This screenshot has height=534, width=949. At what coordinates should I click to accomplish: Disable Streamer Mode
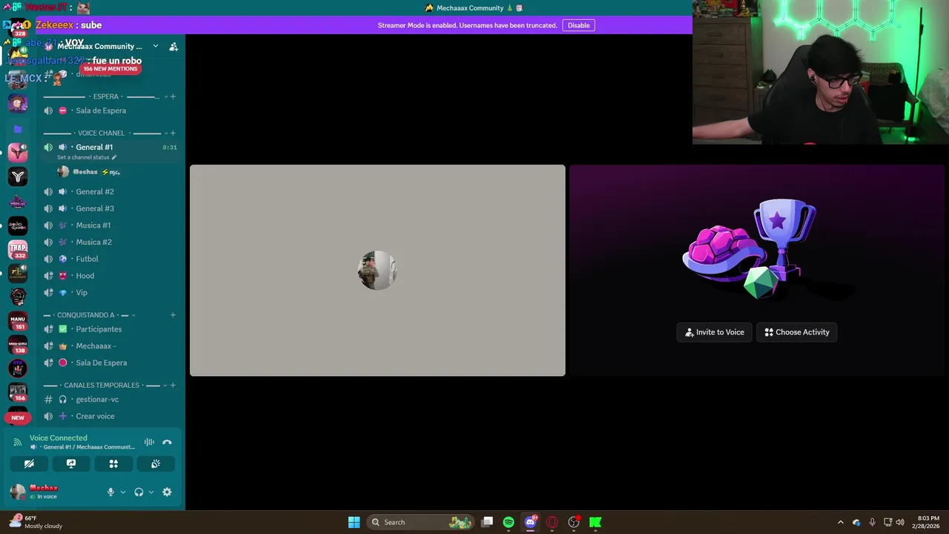(x=578, y=25)
